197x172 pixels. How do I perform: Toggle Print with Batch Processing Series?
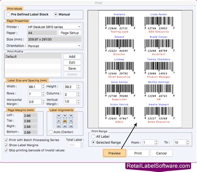(x=6, y=140)
